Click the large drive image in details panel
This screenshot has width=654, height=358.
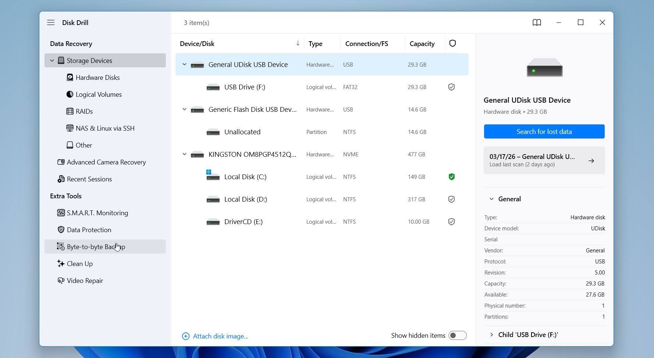point(544,67)
